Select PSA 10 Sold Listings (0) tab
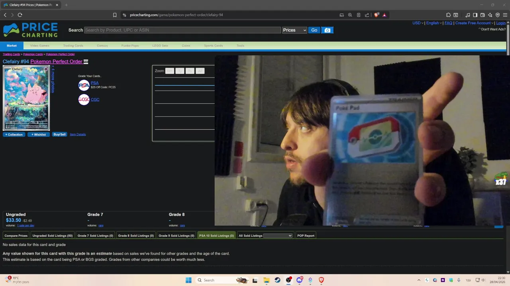Screen dimensions: 510x286 (216, 236)
